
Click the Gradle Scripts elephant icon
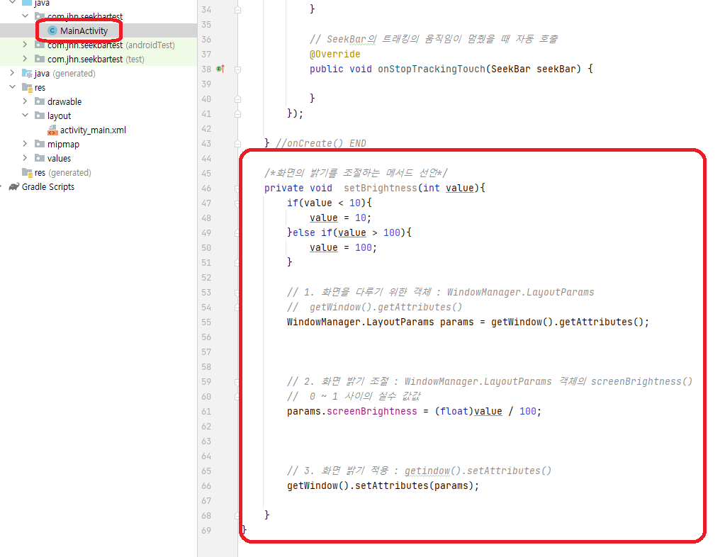(x=14, y=187)
